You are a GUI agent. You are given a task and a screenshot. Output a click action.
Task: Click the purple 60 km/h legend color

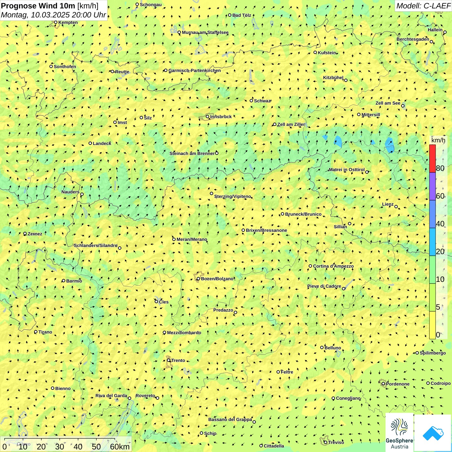tap(432, 187)
